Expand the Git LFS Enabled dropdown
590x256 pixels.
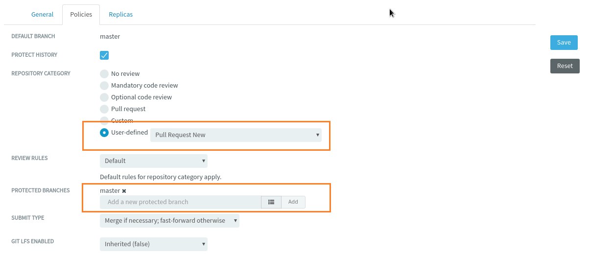[154, 244]
